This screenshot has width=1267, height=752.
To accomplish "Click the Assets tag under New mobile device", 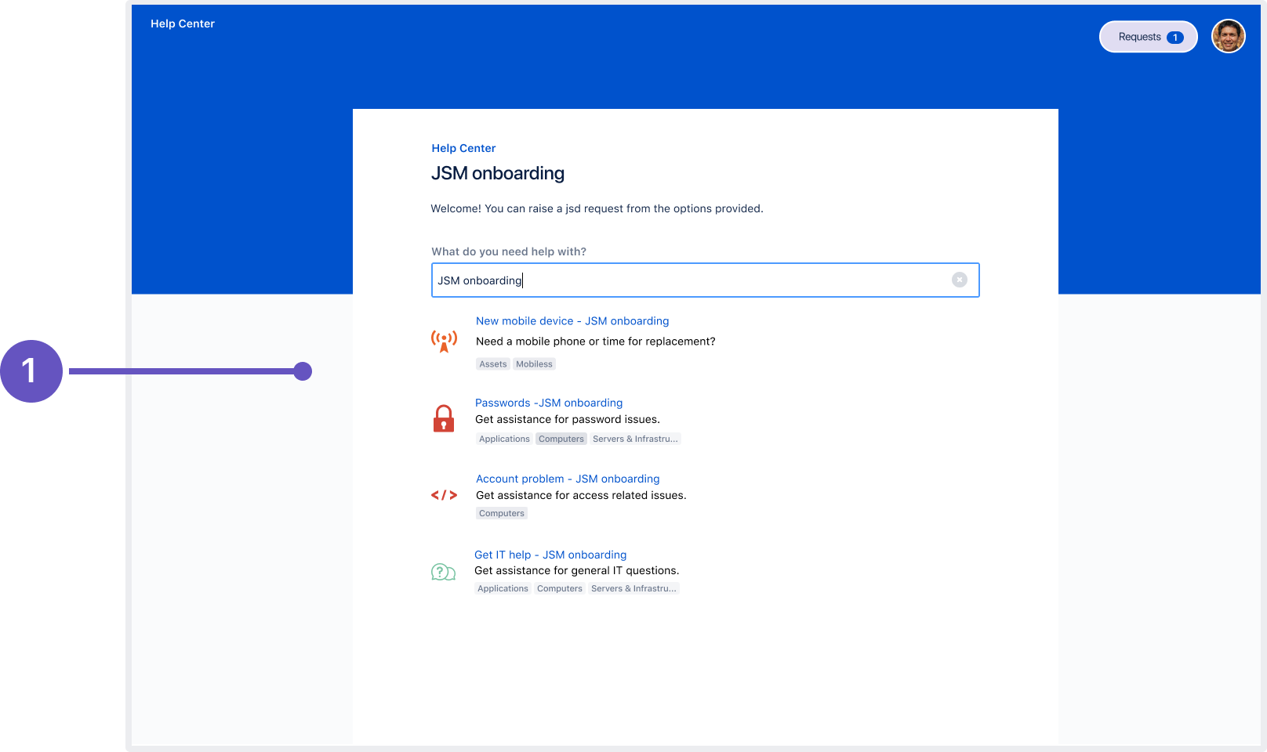I will click(493, 364).
